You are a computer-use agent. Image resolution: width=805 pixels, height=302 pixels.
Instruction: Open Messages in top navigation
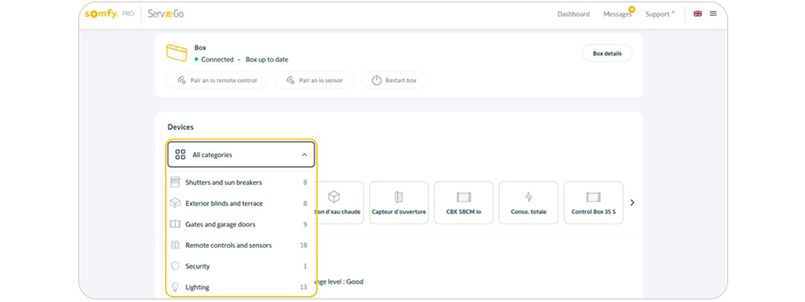[x=618, y=14]
